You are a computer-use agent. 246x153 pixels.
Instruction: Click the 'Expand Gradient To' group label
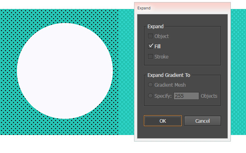tap(169, 75)
